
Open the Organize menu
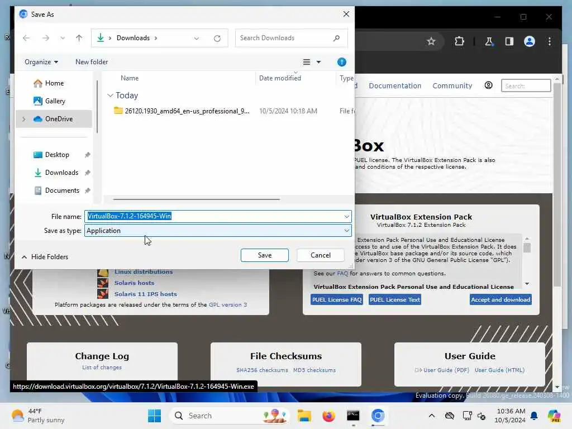pyautogui.click(x=41, y=62)
